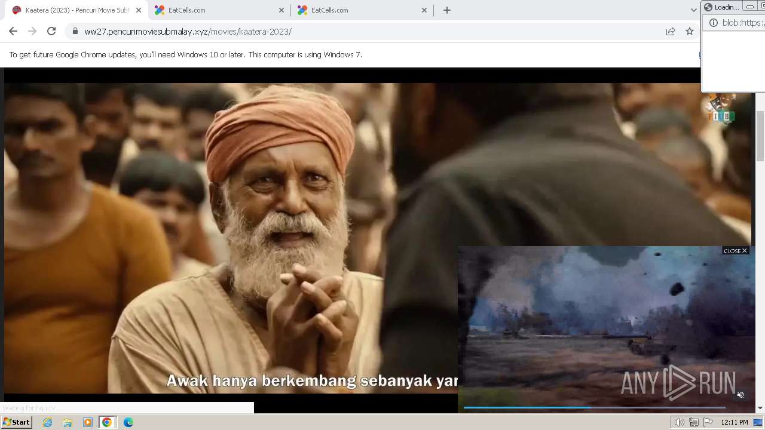
Task: Go forward in browser history
Action: [32, 32]
